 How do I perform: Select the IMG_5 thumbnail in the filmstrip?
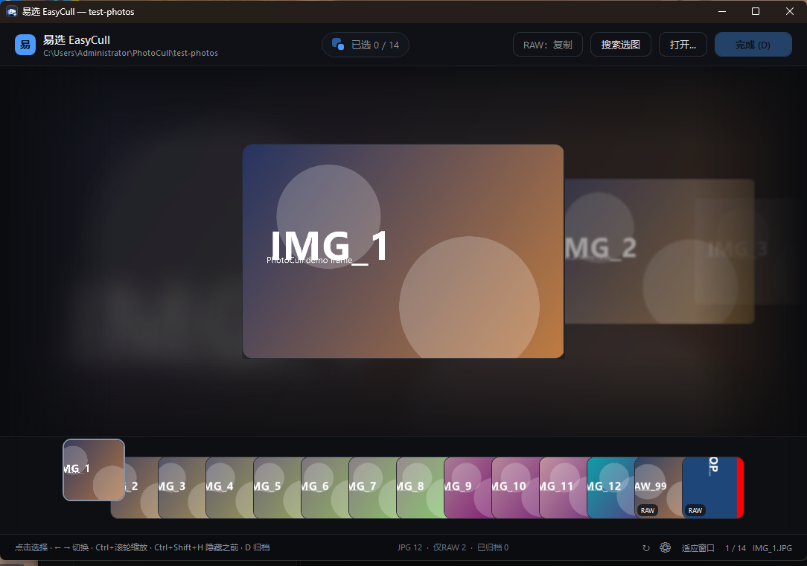tap(278, 488)
